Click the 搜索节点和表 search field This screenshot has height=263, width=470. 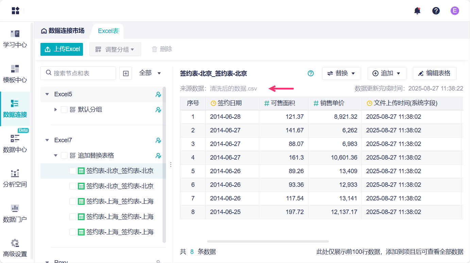click(x=82, y=73)
